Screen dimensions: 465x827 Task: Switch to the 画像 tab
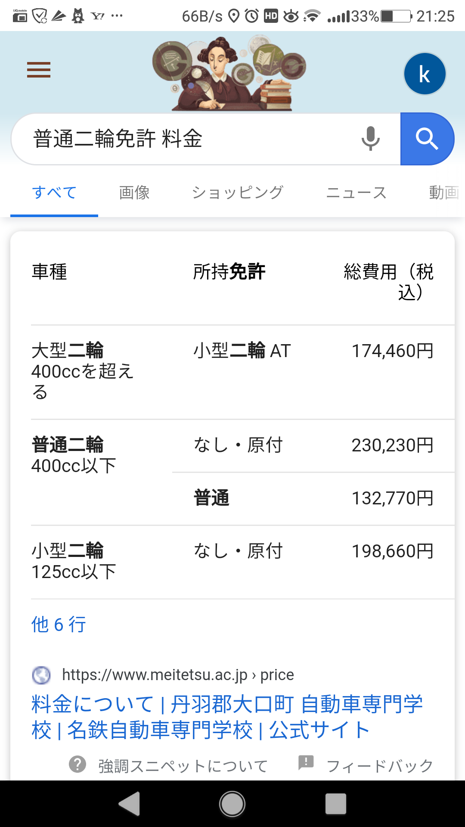tap(134, 193)
